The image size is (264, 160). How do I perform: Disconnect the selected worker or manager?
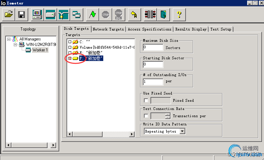click(150, 15)
